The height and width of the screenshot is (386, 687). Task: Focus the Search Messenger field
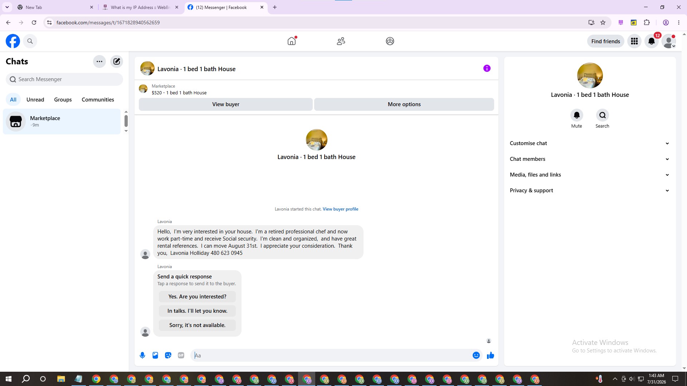click(64, 79)
